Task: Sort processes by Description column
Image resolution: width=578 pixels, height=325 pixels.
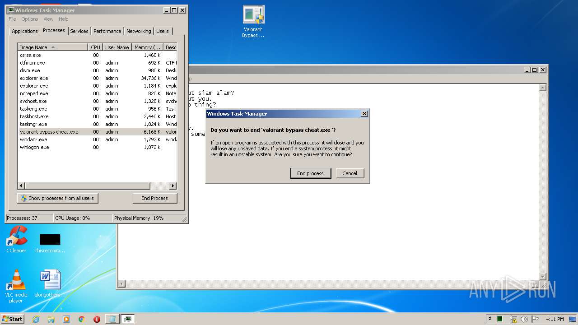Action: click(170, 47)
